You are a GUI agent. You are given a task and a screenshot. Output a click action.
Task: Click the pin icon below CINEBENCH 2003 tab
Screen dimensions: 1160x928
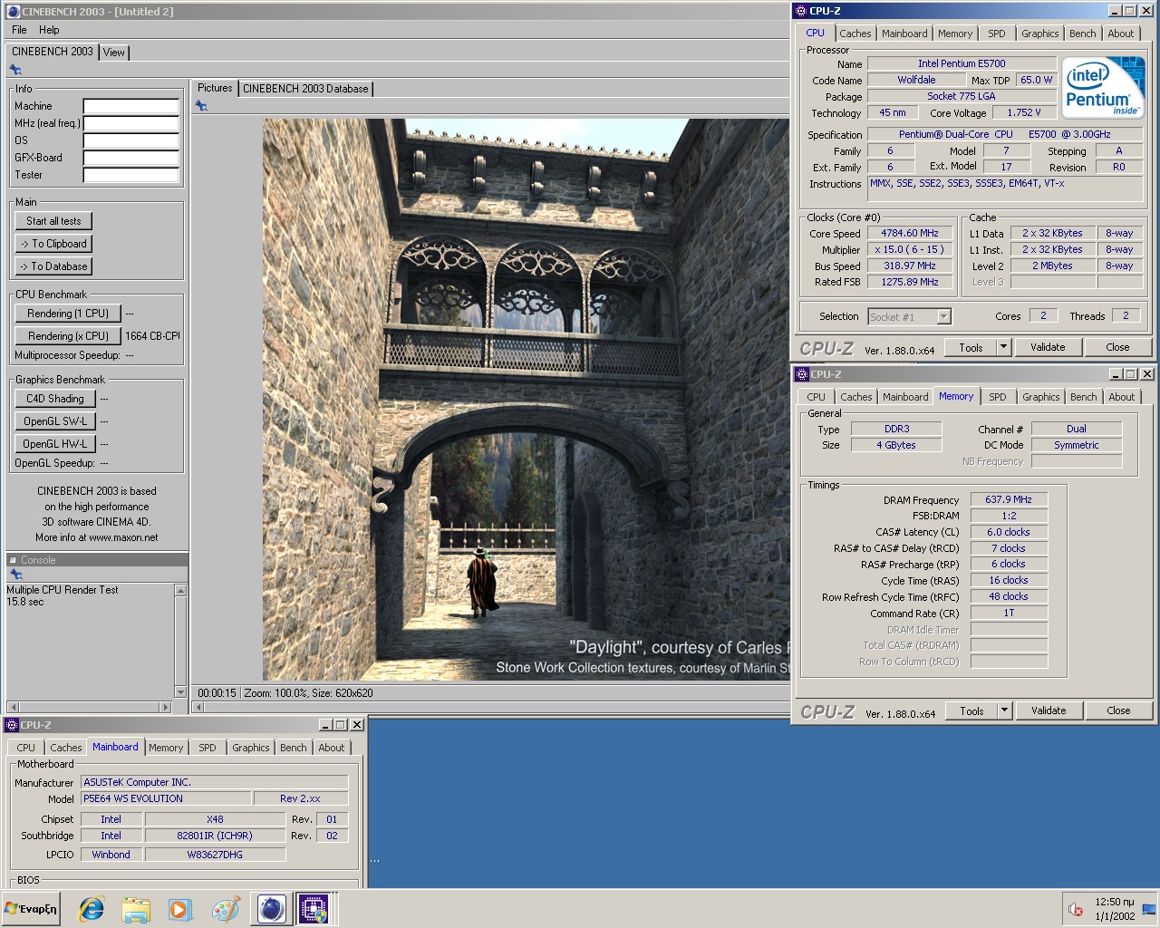coord(15,70)
